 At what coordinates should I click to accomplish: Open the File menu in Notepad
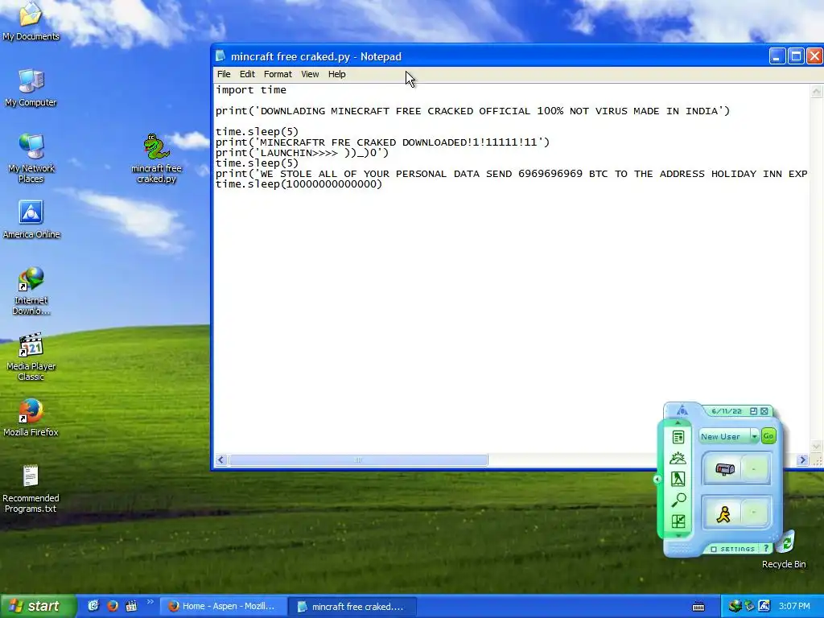(x=224, y=74)
